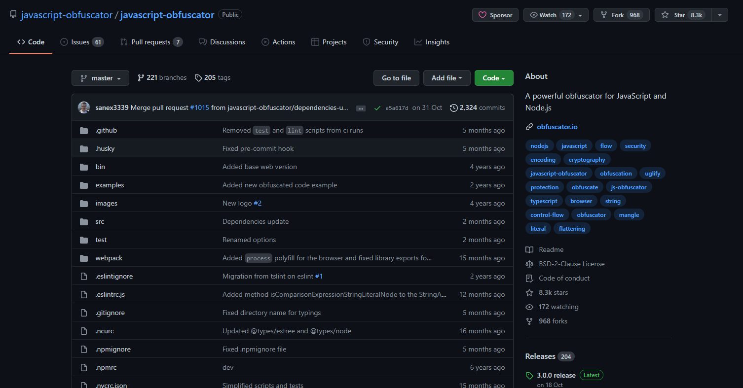The image size is (743, 388).
Task: Switch to the Actions tab
Action: [278, 42]
